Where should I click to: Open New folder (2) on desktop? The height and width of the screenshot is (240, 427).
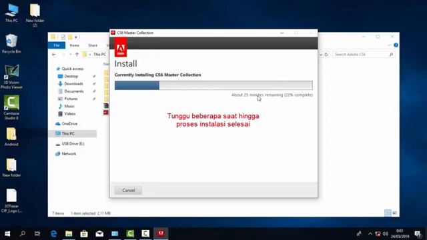click(35, 15)
